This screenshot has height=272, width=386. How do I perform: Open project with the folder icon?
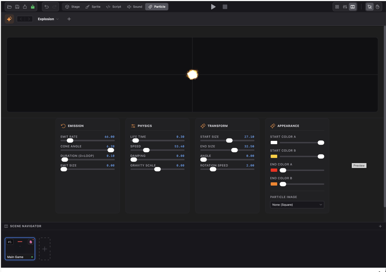10,7
